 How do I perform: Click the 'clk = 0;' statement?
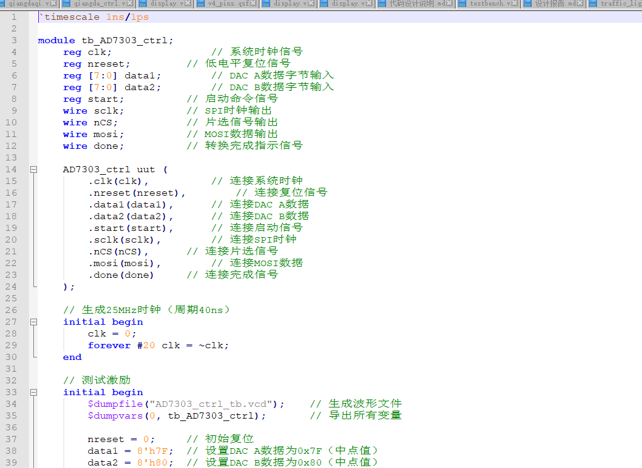(112, 334)
